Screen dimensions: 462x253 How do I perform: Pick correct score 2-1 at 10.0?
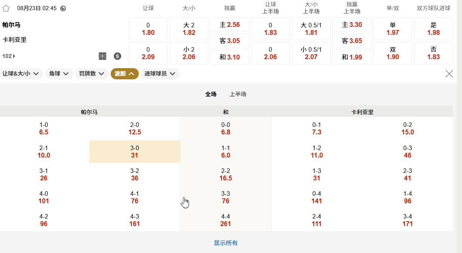click(x=44, y=152)
